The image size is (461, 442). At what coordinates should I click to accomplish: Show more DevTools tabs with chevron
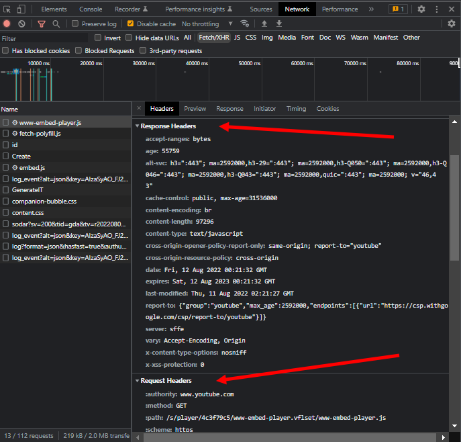click(x=371, y=9)
